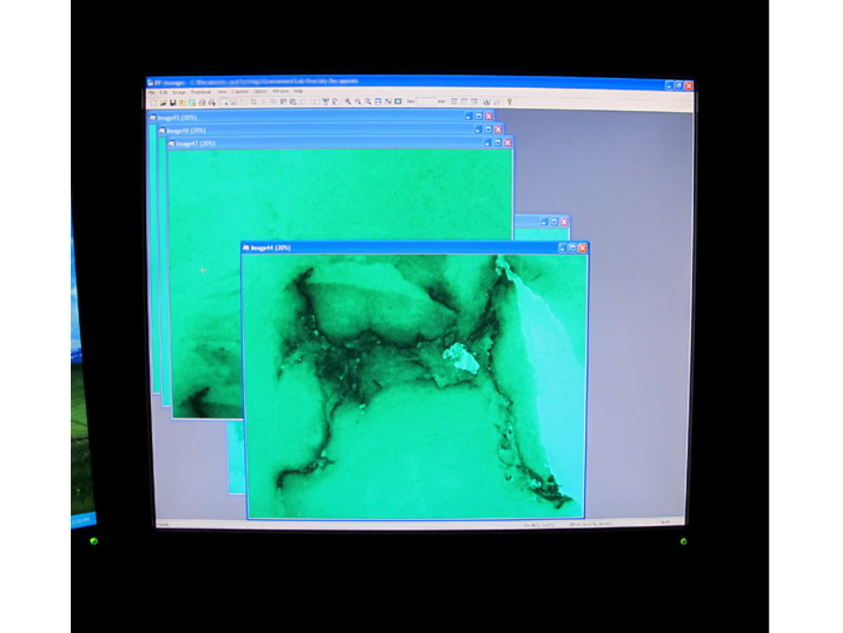Open the Image menu
The height and width of the screenshot is (633, 843).
pyautogui.click(x=179, y=92)
